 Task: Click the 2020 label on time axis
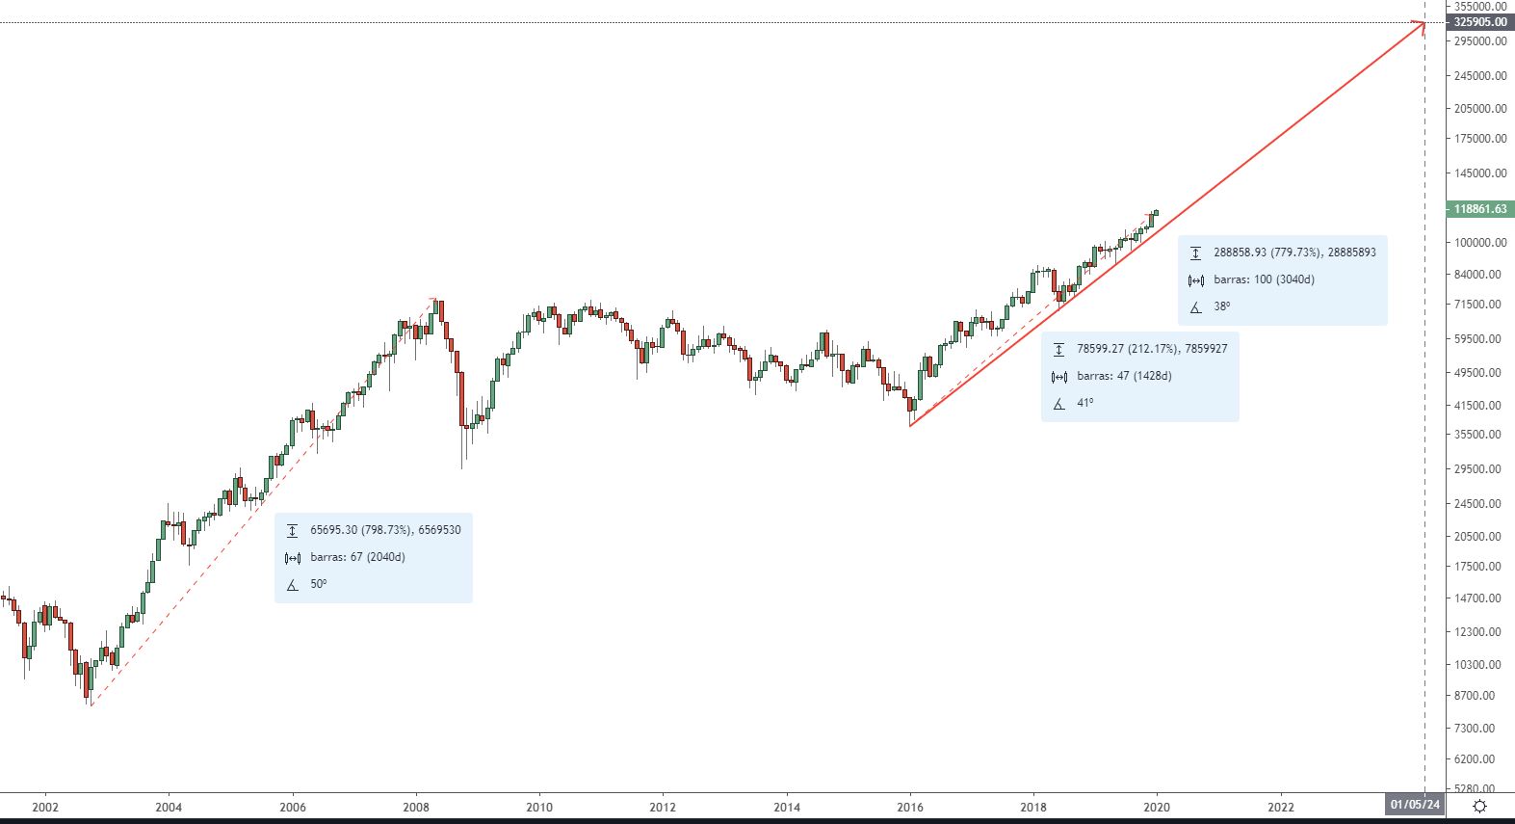(x=1157, y=807)
